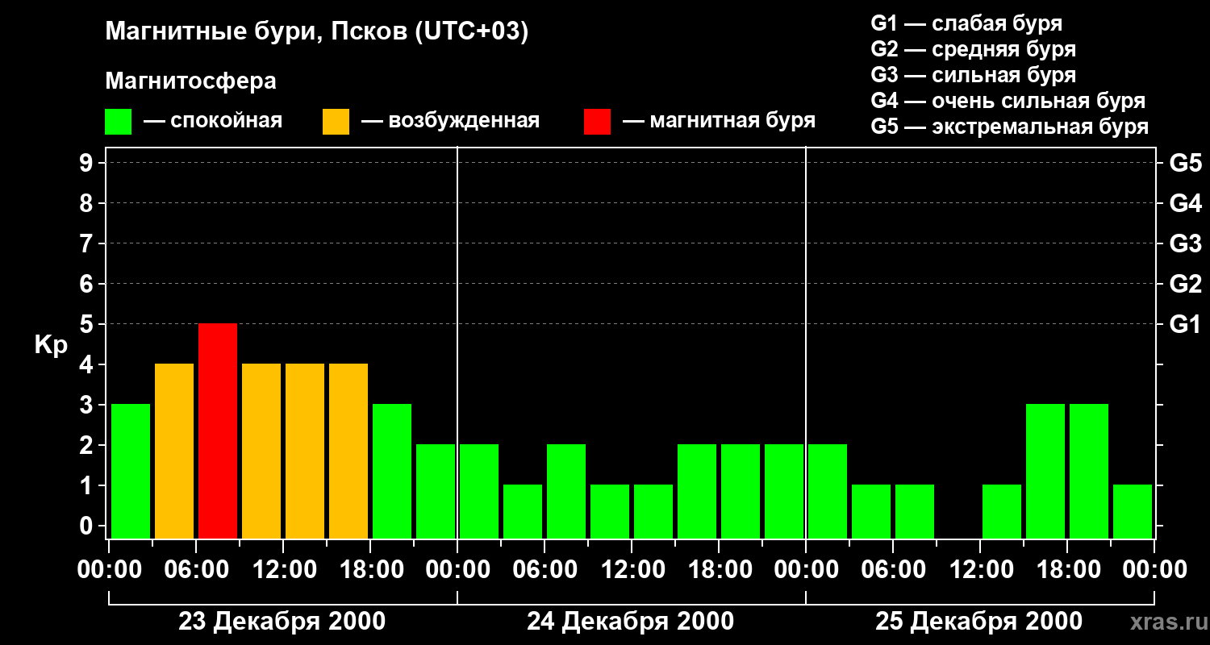Click the legend label '— спокойная'
Image resolution: width=1210 pixels, height=645 pixels.
(213, 121)
